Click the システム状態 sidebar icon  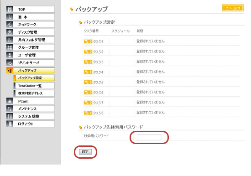[x=10, y=116]
